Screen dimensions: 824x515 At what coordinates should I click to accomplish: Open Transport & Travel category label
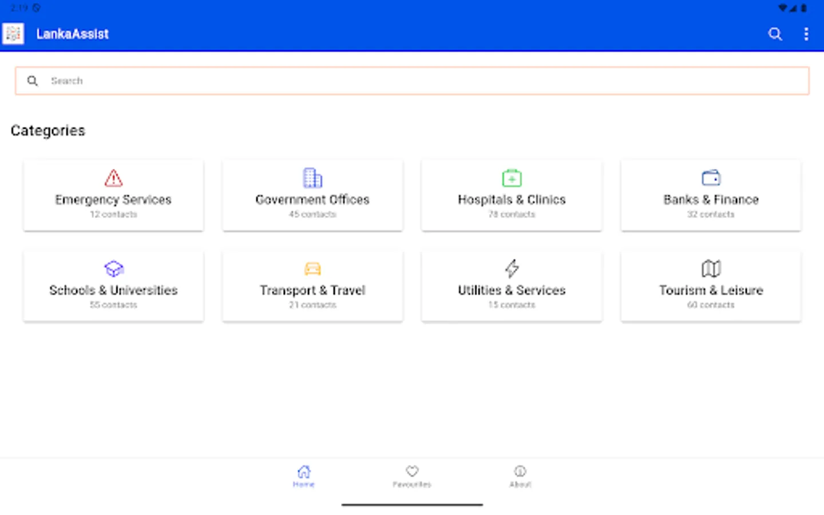(312, 290)
